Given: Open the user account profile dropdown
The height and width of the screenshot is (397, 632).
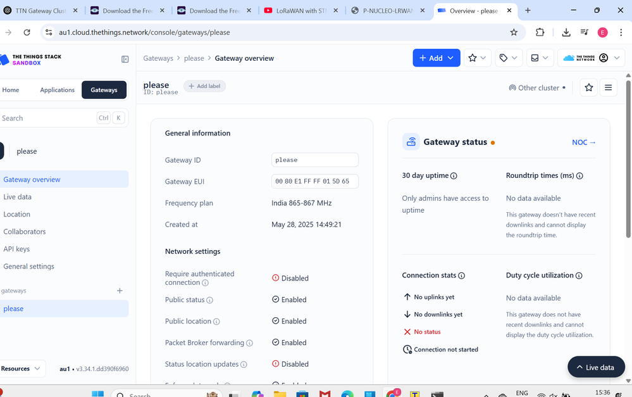Looking at the screenshot, I should click(591, 58).
